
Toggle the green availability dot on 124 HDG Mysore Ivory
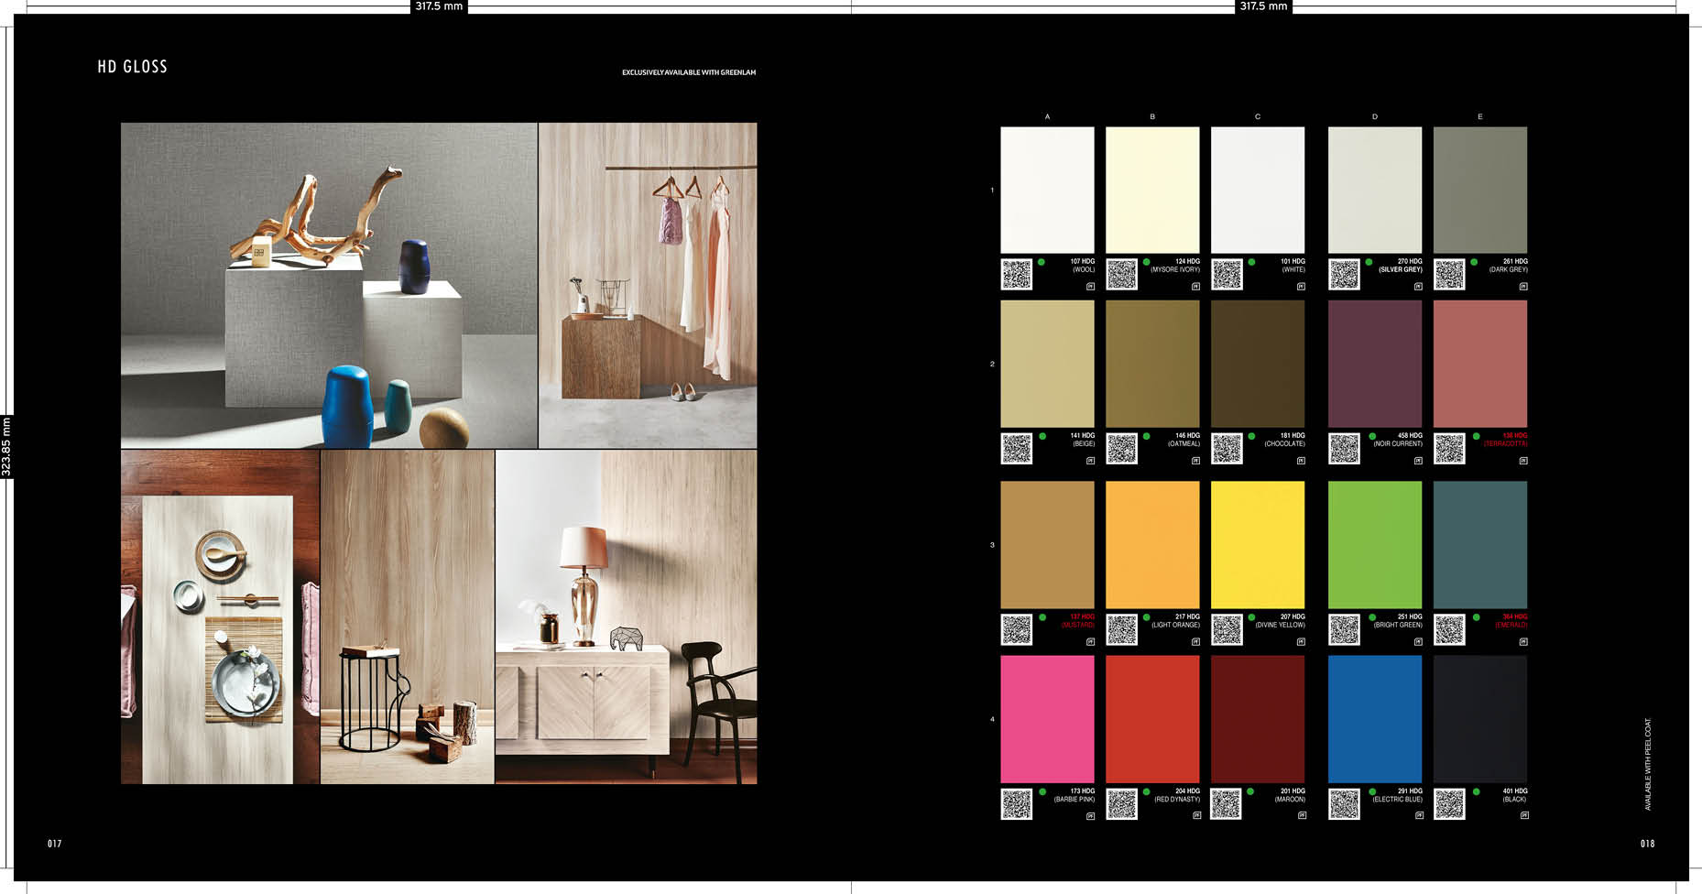pos(1145,264)
